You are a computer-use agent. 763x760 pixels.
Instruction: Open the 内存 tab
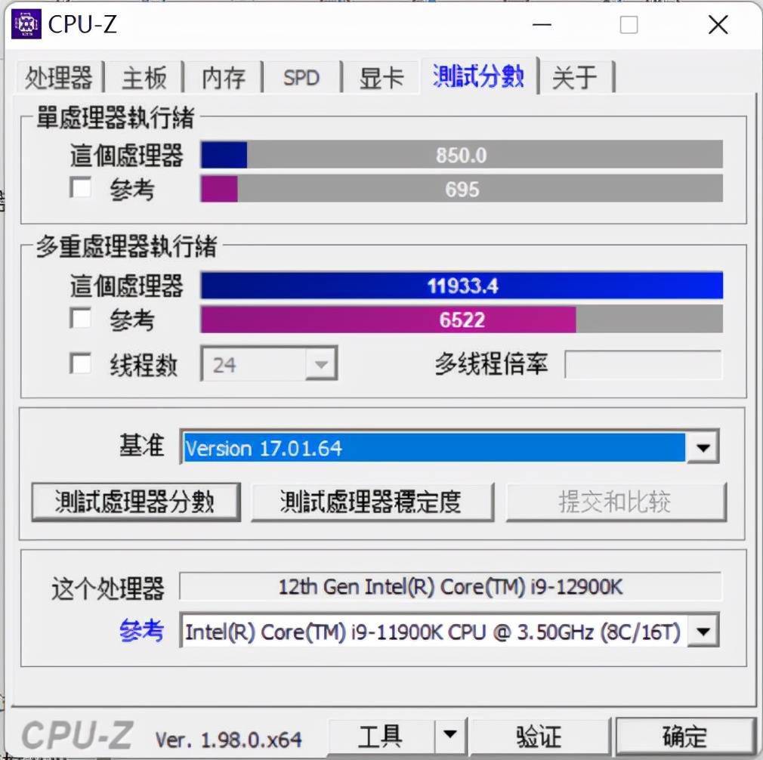tap(224, 77)
